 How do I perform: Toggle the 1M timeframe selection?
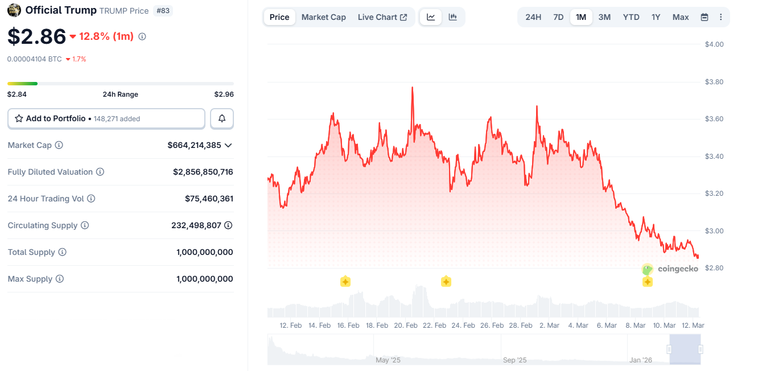pos(581,17)
